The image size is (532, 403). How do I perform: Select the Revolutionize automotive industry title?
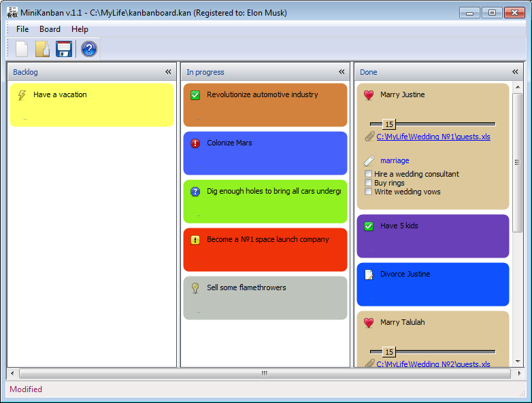click(x=263, y=94)
